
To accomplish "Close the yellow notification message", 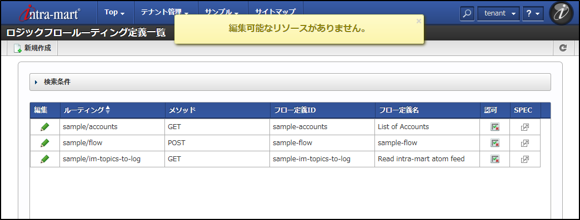I will (419, 21).
